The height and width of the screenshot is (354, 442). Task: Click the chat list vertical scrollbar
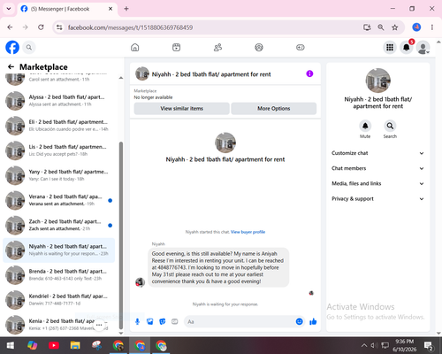click(121, 235)
